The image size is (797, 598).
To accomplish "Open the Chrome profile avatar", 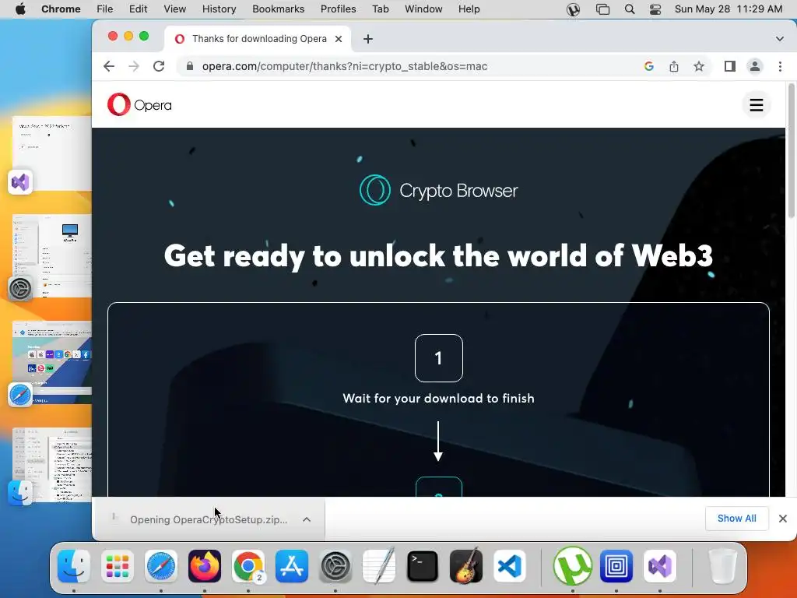I will [x=755, y=66].
